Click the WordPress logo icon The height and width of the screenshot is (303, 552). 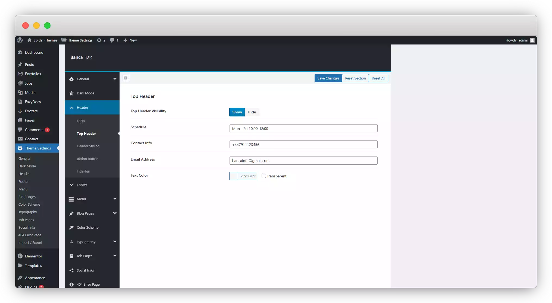[21, 40]
